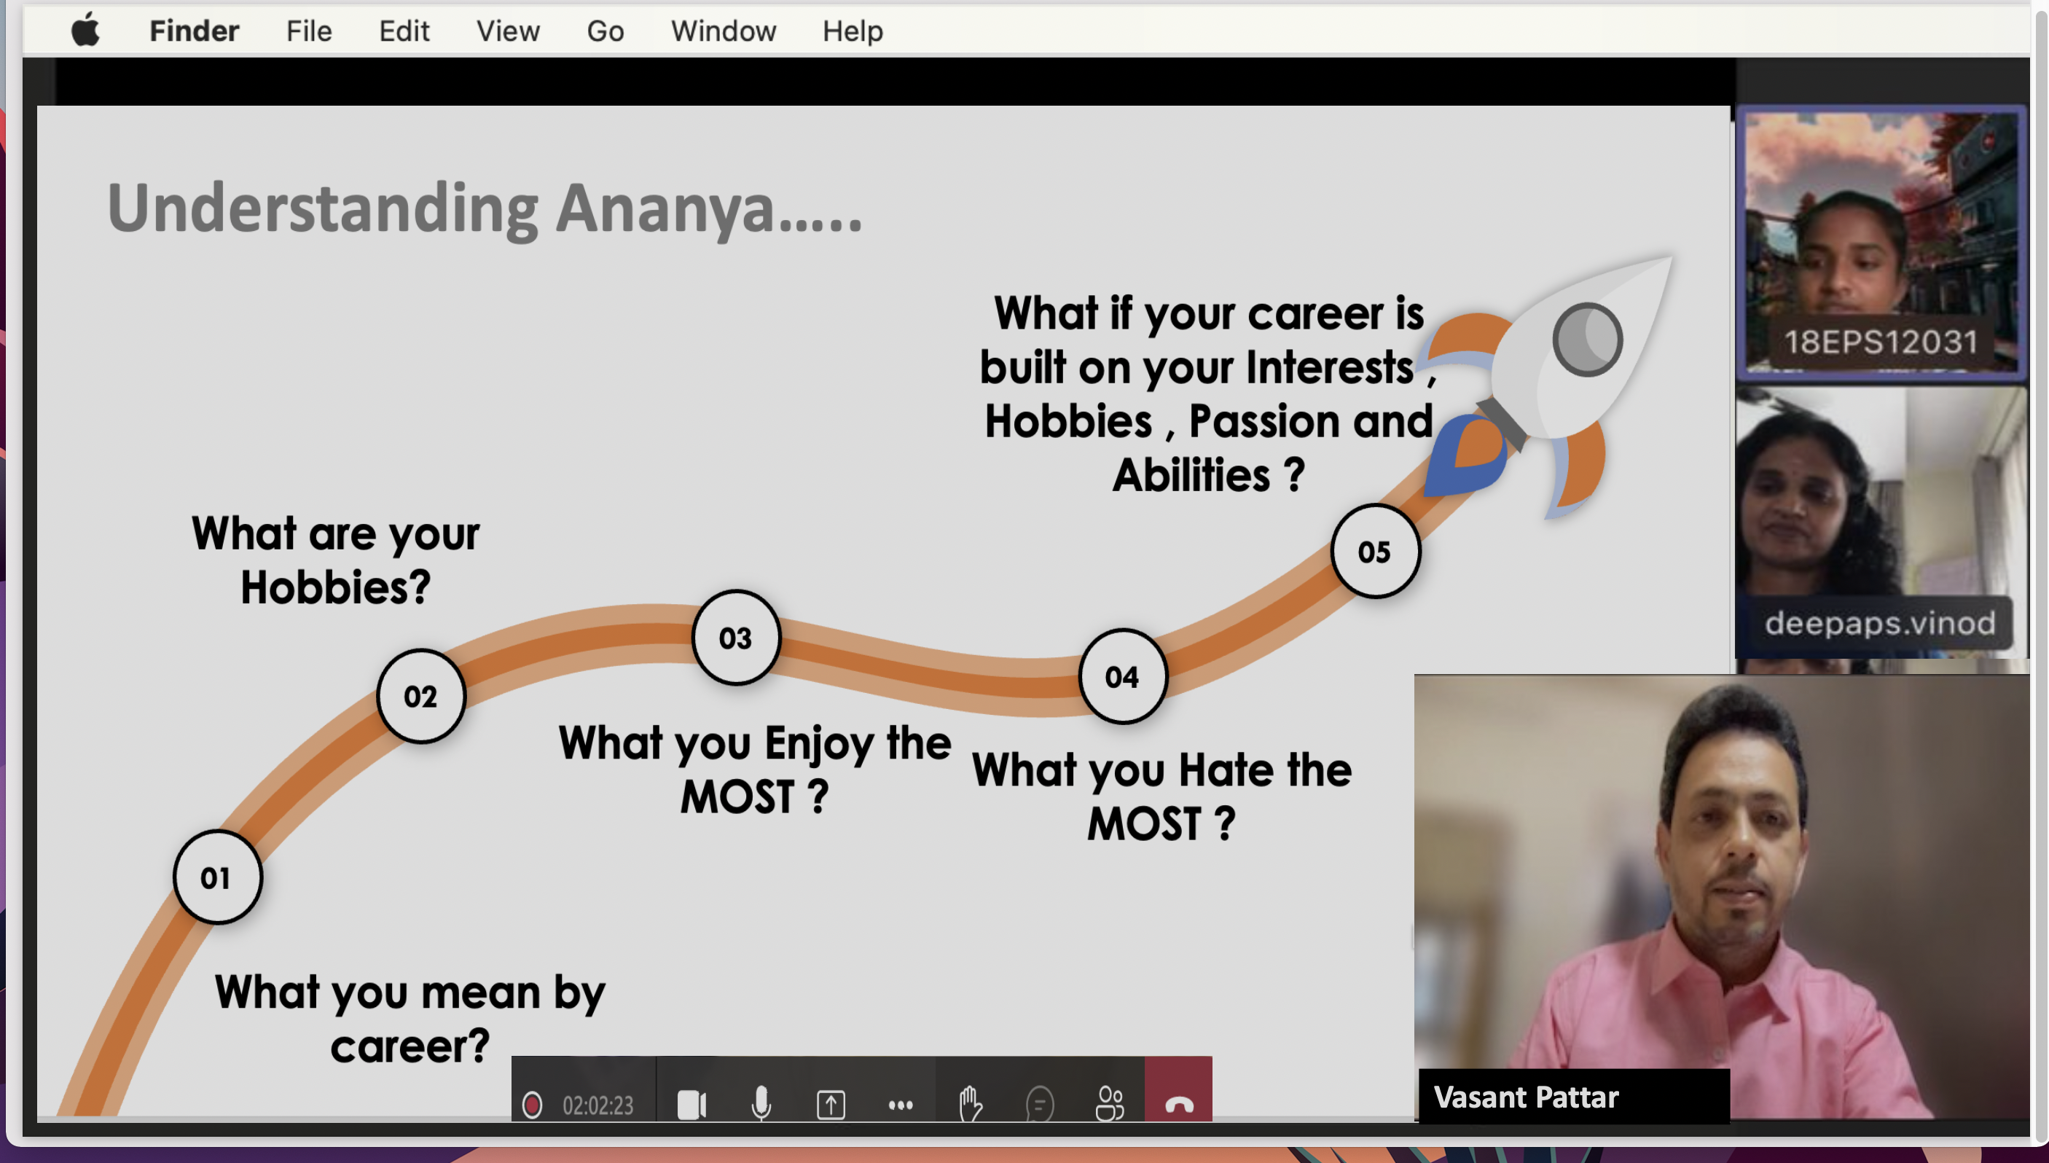Click the Go menu
The image size is (2049, 1163).
pyautogui.click(x=606, y=31)
